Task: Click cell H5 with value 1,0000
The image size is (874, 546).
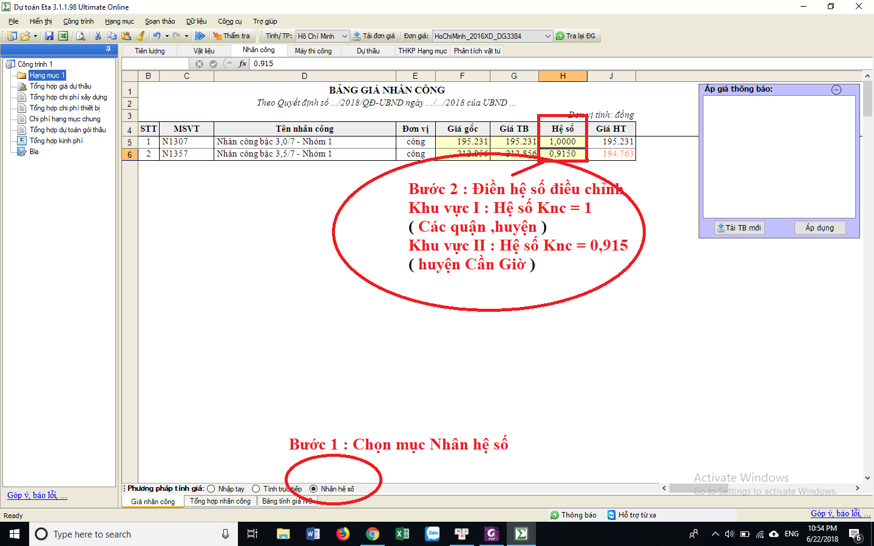Action: coord(563,142)
